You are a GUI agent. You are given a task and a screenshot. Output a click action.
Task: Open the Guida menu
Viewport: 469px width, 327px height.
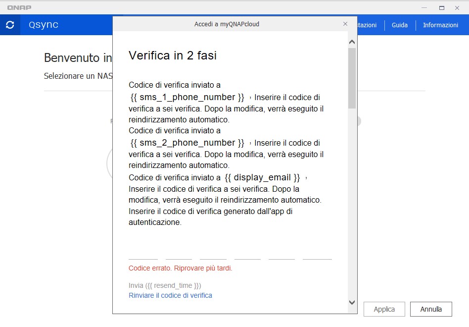[x=400, y=25]
